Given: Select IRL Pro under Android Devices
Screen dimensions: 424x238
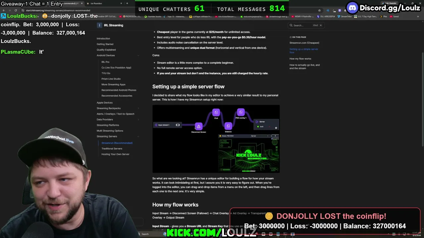Looking at the screenshot, I should (x=105, y=62).
